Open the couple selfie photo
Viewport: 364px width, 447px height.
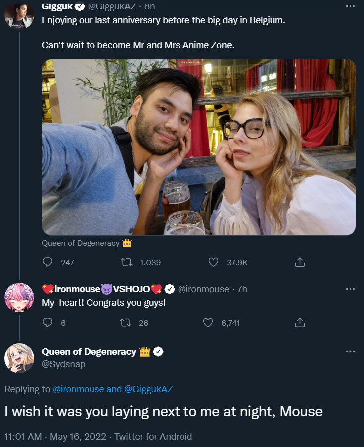point(199,147)
